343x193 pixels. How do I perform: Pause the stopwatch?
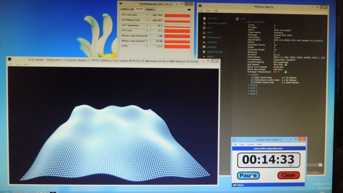click(248, 175)
